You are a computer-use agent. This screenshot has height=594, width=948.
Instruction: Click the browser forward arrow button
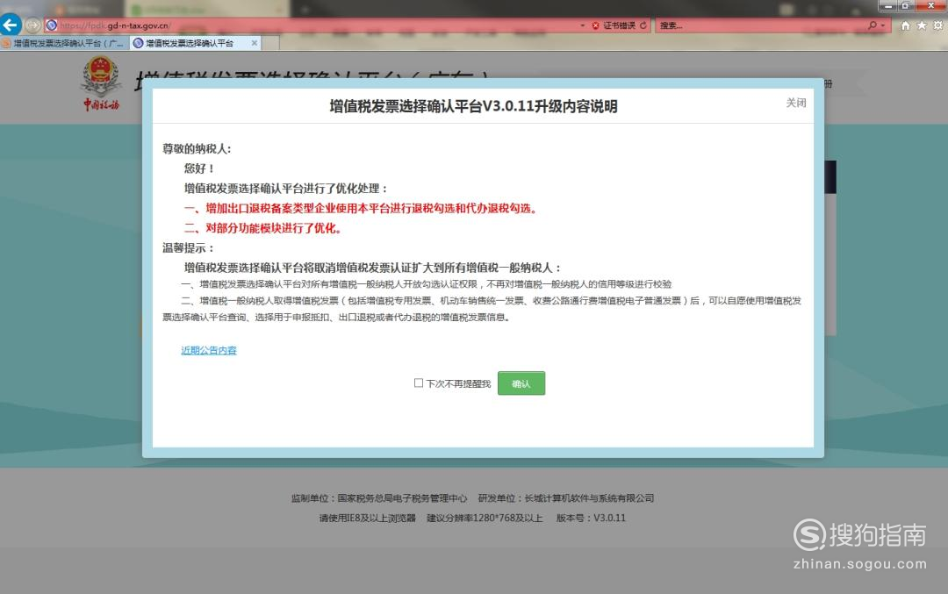point(32,25)
